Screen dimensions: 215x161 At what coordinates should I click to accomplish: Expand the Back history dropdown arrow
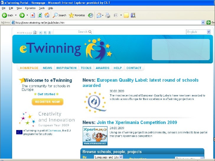pos(16,15)
